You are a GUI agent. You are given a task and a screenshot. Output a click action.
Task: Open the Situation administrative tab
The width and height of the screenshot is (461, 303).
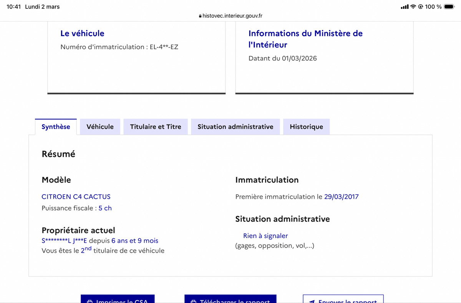pyautogui.click(x=235, y=127)
